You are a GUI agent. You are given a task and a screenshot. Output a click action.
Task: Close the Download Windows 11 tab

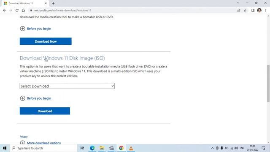46,3
